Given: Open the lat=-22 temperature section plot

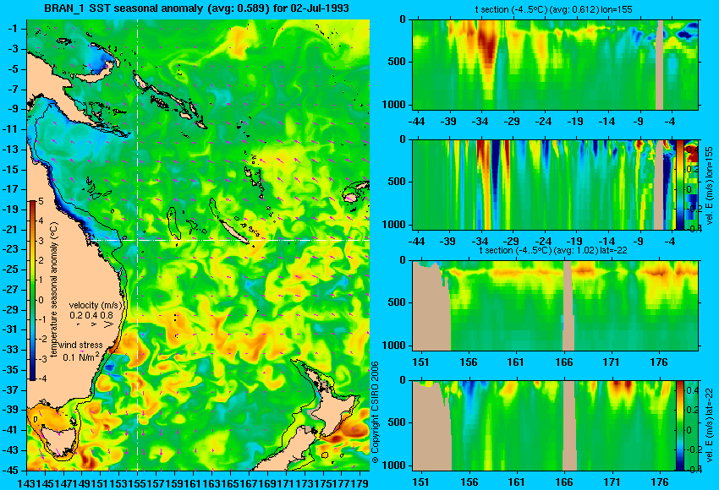Looking at the screenshot, I should tap(556, 306).
